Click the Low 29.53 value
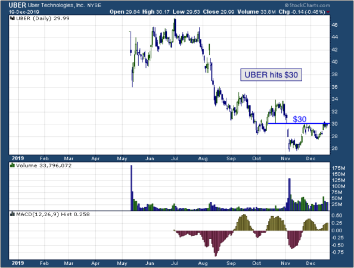The image size is (354, 268). click(x=186, y=12)
